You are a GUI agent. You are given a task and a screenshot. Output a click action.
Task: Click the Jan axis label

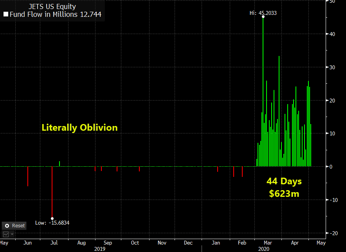pyautogui.click(x=216, y=243)
